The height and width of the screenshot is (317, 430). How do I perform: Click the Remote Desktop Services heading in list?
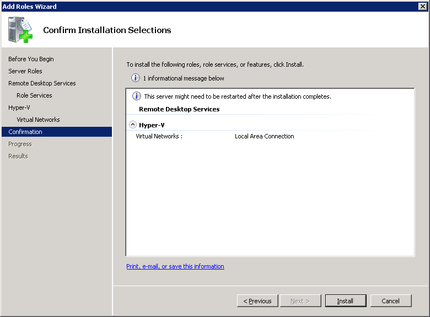coord(179,109)
